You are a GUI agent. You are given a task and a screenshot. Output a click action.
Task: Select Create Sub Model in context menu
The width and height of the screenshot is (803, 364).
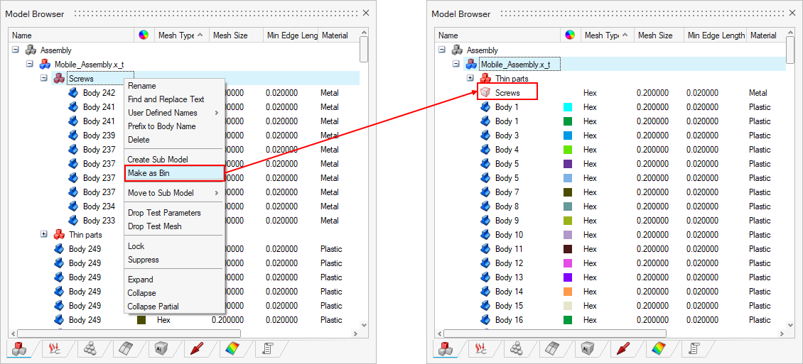[157, 160]
